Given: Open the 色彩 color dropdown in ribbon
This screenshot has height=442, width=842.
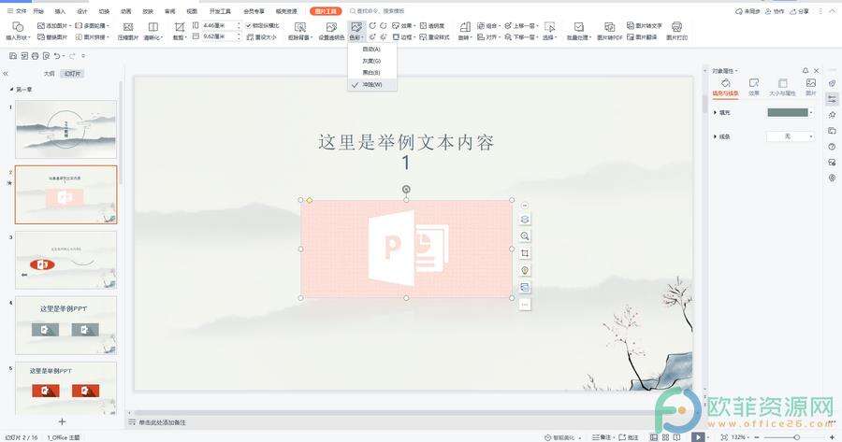Looking at the screenshot, I should (x=356, y=32).
